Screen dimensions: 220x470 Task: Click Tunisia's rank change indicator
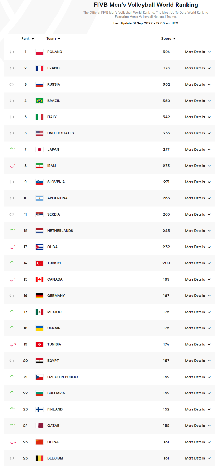(13, 344)
